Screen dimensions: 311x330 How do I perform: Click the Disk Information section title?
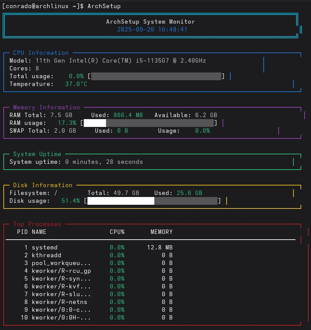pos(43,185)
